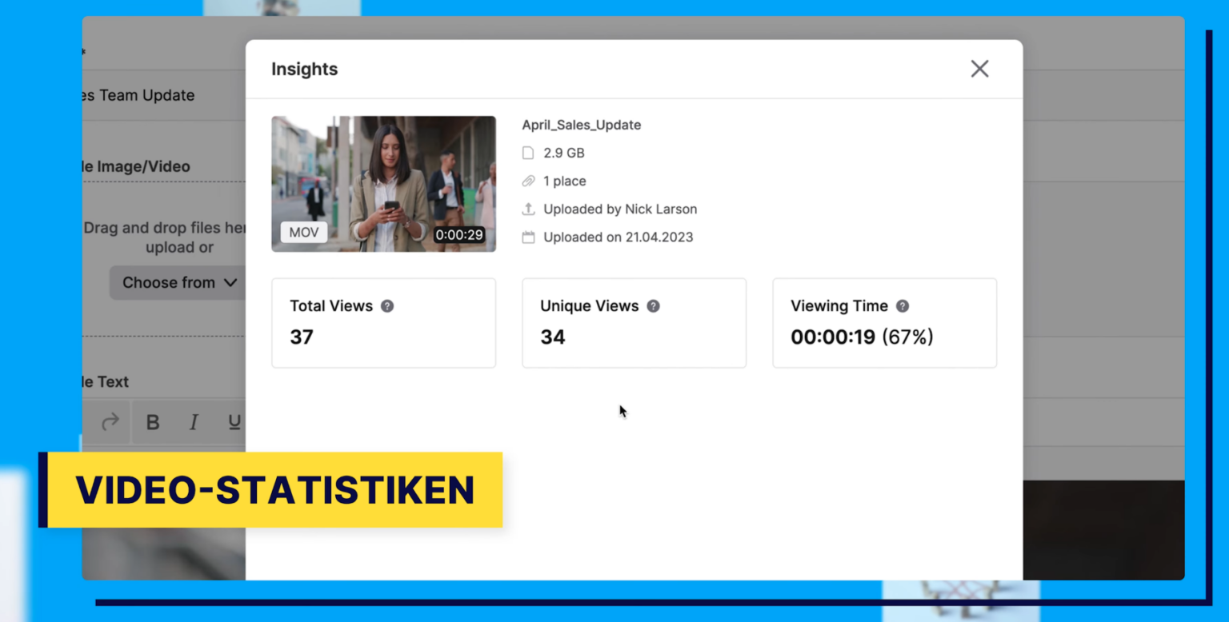The image size is (1229, 622).
Task: Expand the Choose from chevron arrow
Action: 230,282
